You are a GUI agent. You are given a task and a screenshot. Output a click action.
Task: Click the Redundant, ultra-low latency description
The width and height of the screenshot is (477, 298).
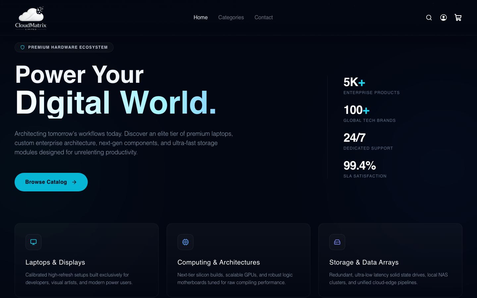coord(389,278)
